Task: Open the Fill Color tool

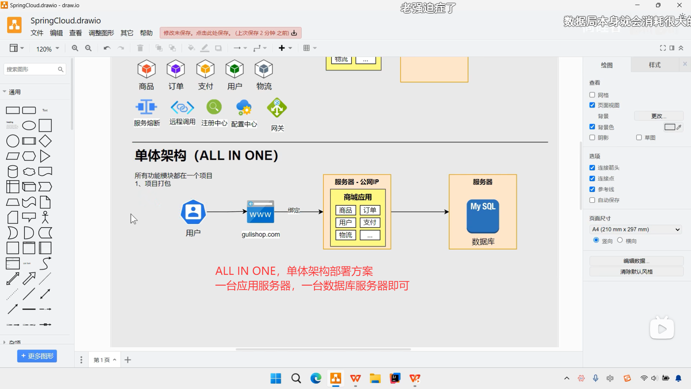Action: 191,48
